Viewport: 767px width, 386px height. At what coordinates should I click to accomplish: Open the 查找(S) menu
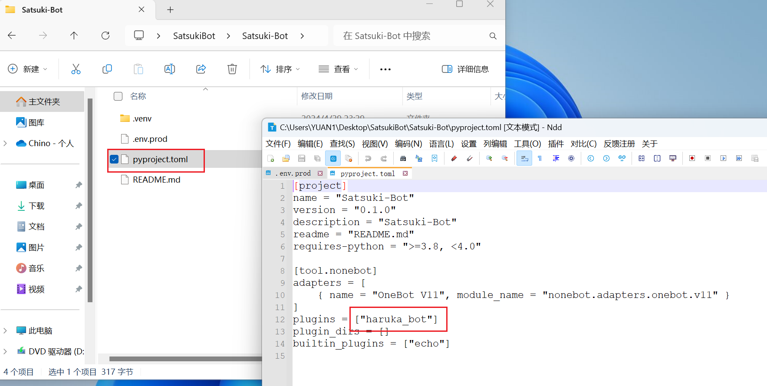342,144
